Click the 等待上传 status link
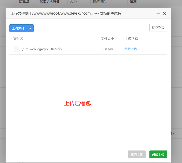 click(x=131, y=49)
